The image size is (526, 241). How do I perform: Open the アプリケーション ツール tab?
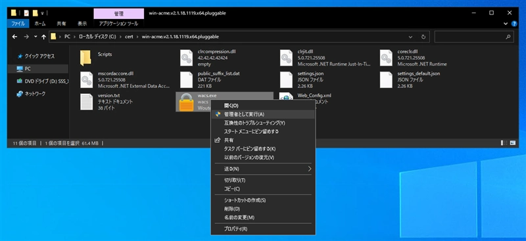118,24
